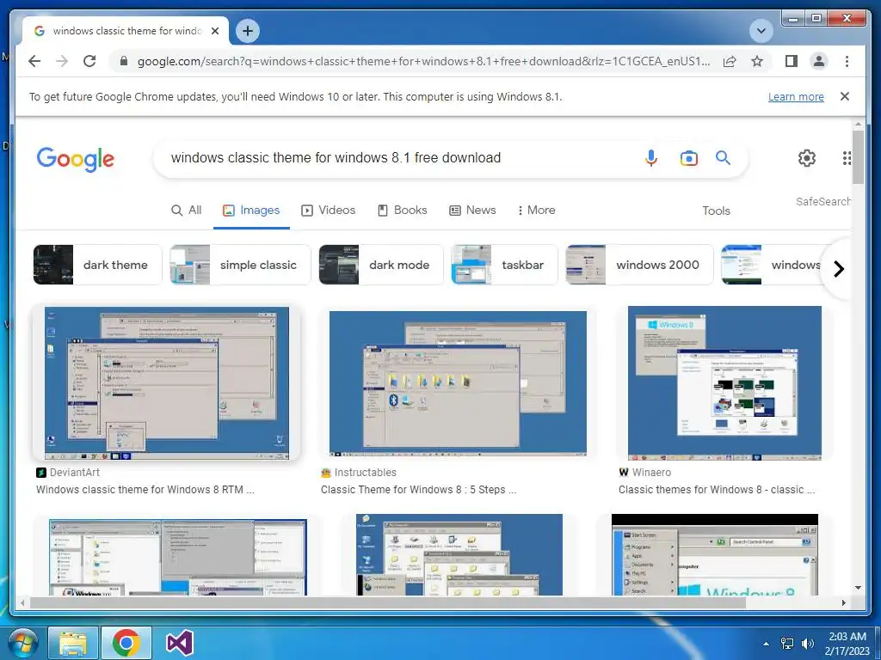Click the horizontal scrollbar right arrow
The image size is (881, 660).
point(844,602)
